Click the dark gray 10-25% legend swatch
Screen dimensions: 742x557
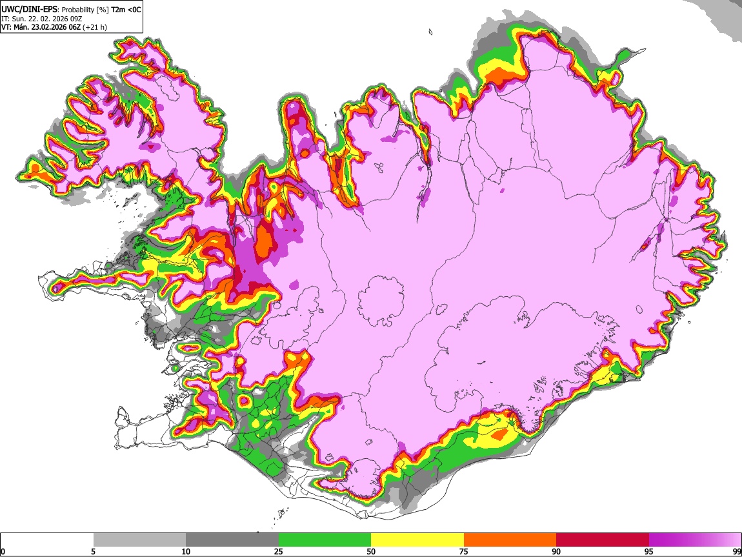tap(232, 540)
